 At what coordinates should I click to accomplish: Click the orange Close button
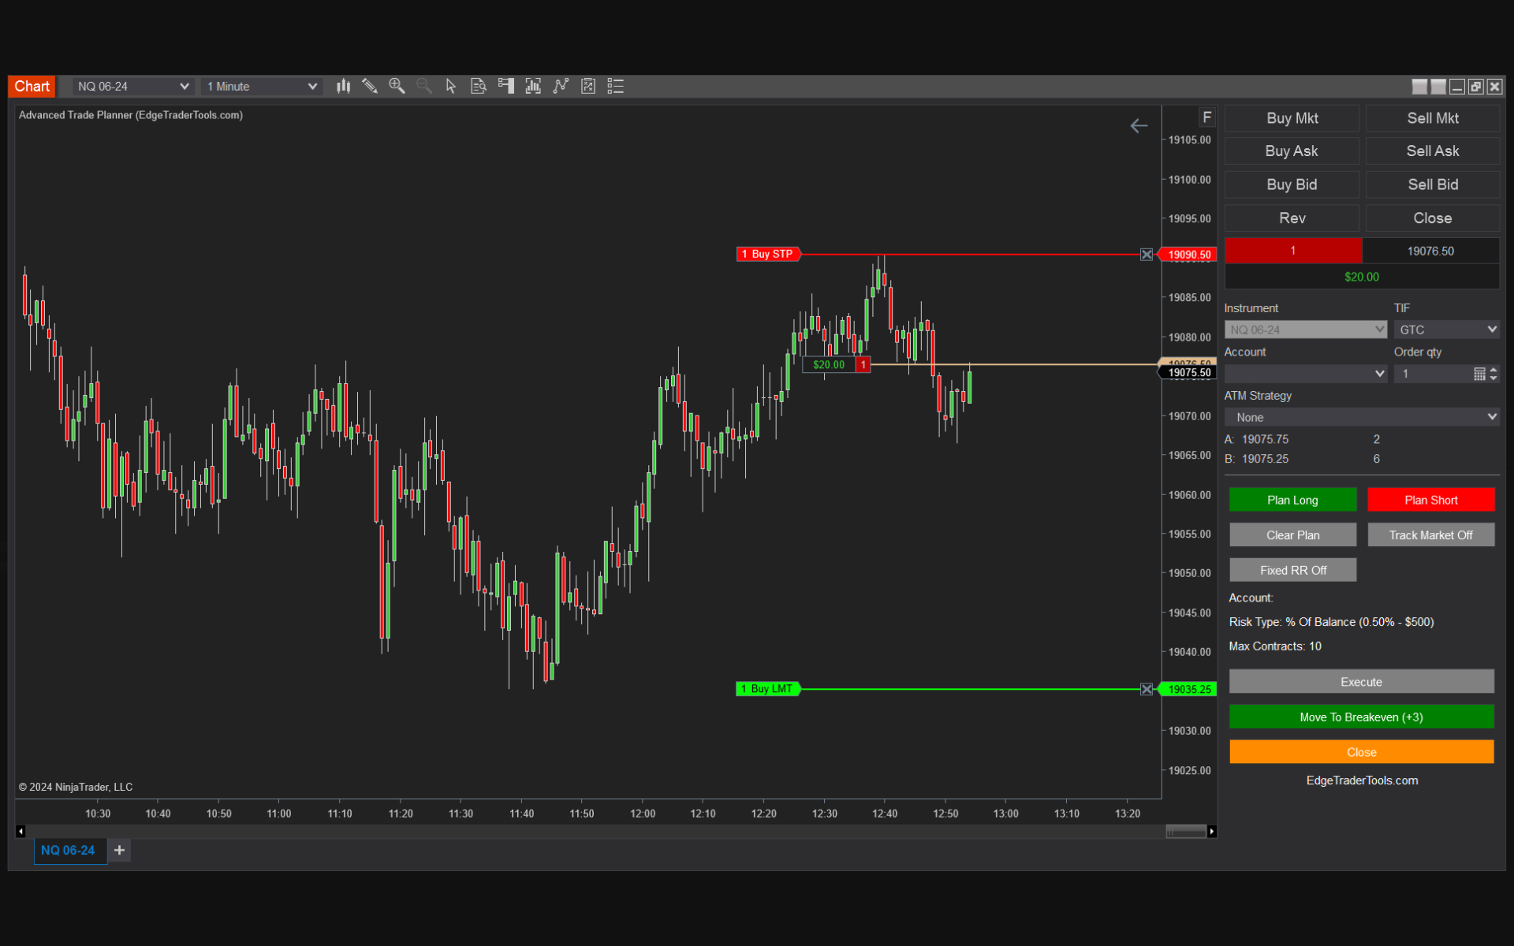[1361, 752]
